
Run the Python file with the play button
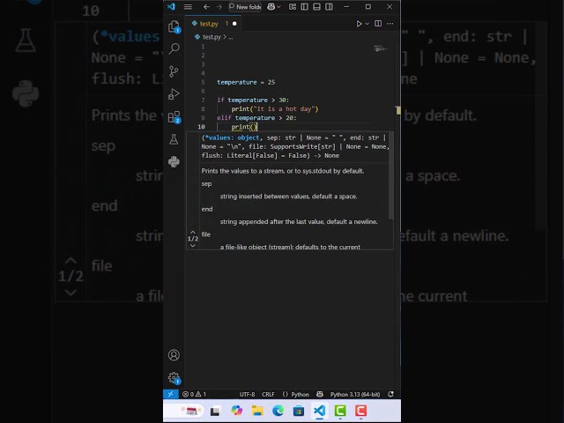359,24
